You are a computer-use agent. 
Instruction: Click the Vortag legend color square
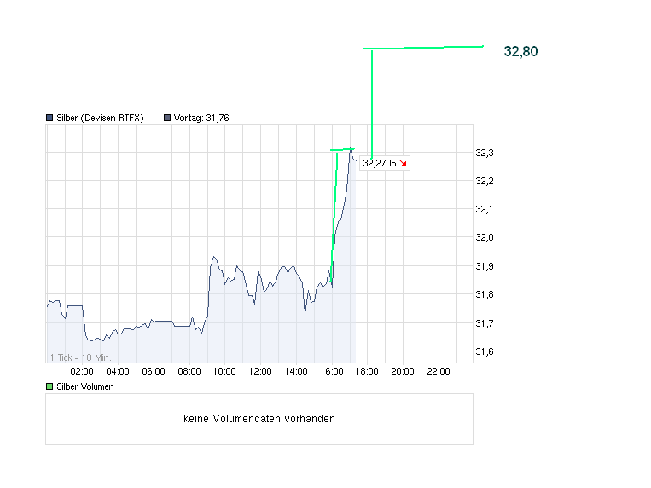coord(167,118)
